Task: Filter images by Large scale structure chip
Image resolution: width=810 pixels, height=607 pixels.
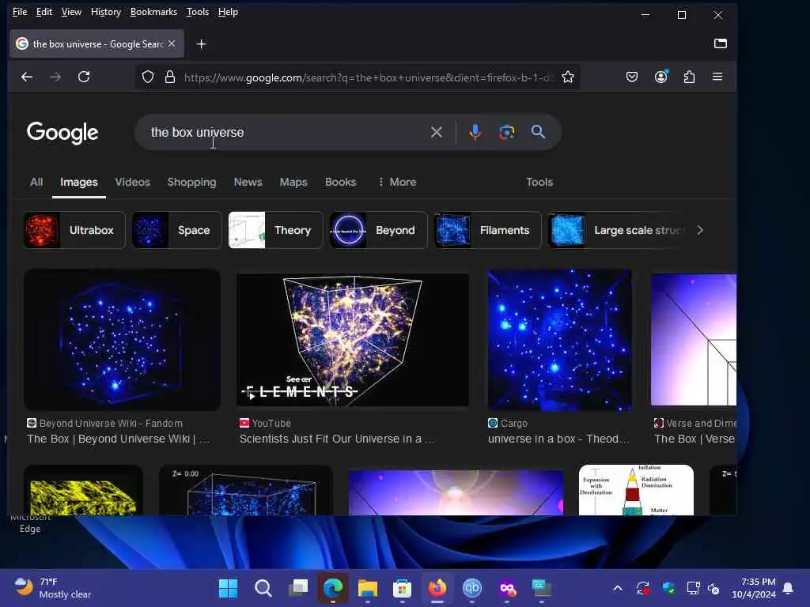Action: coord(617,230)
